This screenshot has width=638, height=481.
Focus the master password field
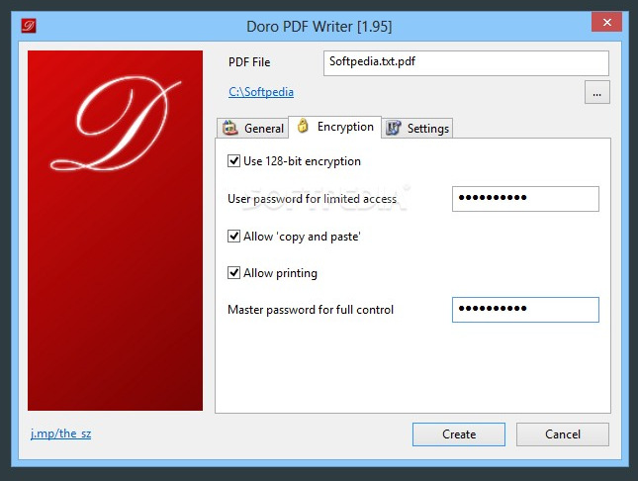click(x=525, y=310)
